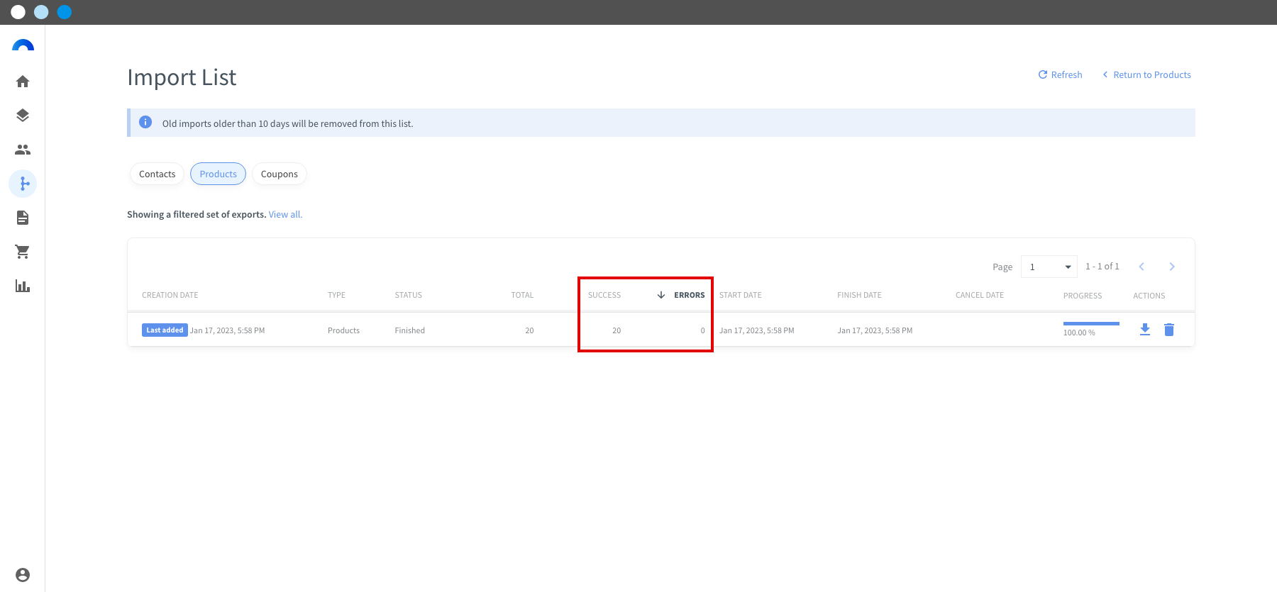Open the contacts people icon in sidebar
The image size is (1277, 592).
coord(23,150)
